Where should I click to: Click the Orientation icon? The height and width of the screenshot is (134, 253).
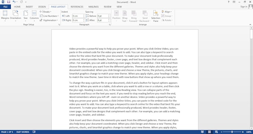[16, 13]
